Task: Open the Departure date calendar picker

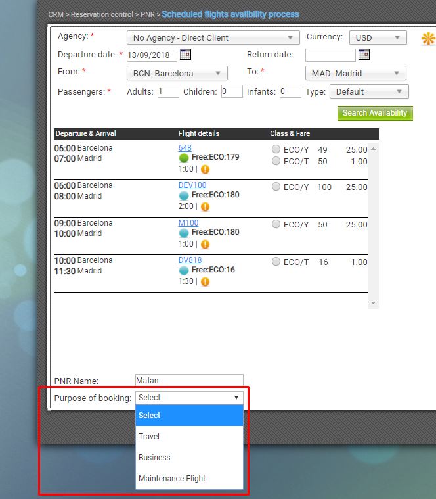Action: coord(185,55)
